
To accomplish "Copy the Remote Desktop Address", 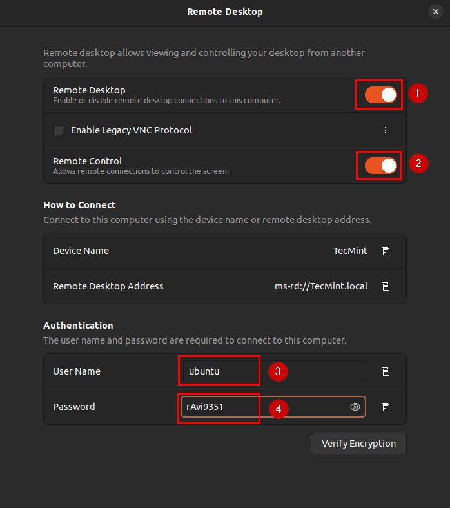I will 386,286.
